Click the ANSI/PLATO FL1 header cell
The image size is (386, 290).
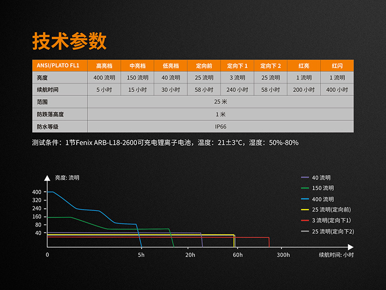[x=60, y=66]
